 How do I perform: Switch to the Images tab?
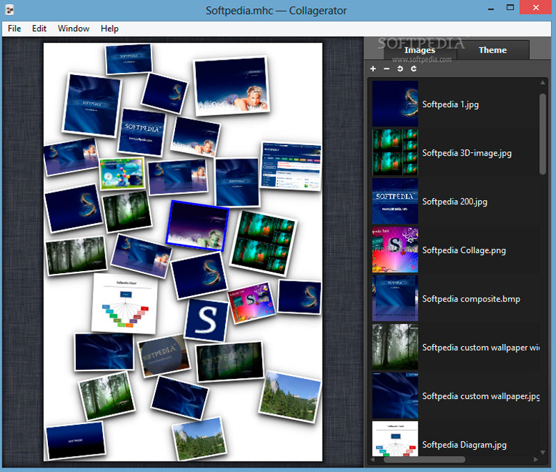click(x=420, y=50)
